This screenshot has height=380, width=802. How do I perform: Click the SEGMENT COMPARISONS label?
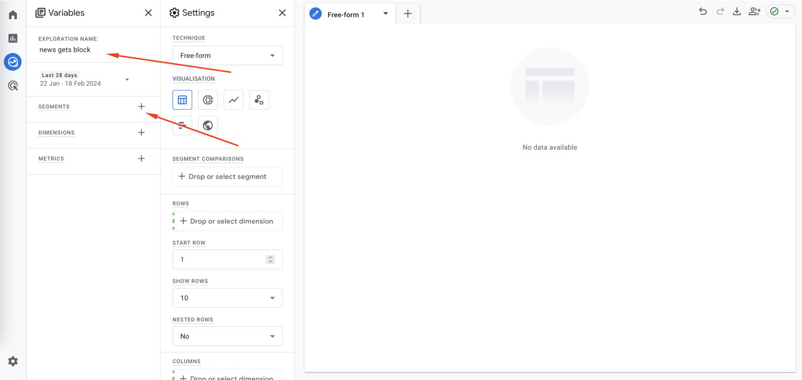click(x=208, y=159)
